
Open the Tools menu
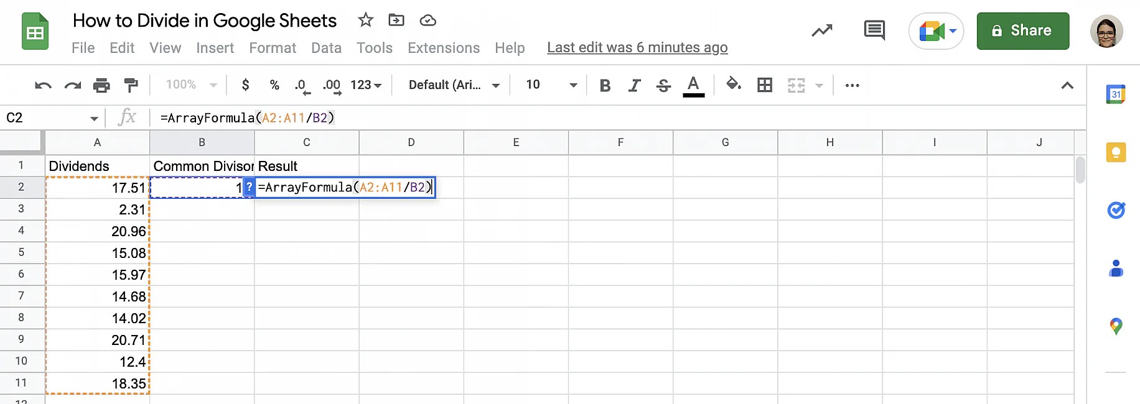[x=374, y=48]
